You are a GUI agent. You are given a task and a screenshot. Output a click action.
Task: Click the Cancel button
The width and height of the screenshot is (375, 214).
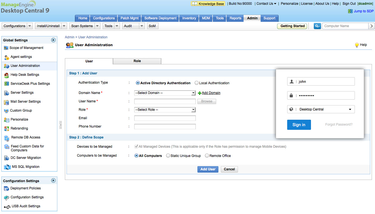tap(229, 169)
